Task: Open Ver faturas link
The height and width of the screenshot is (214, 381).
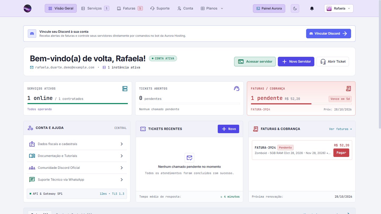Action: tap(341, 129)
